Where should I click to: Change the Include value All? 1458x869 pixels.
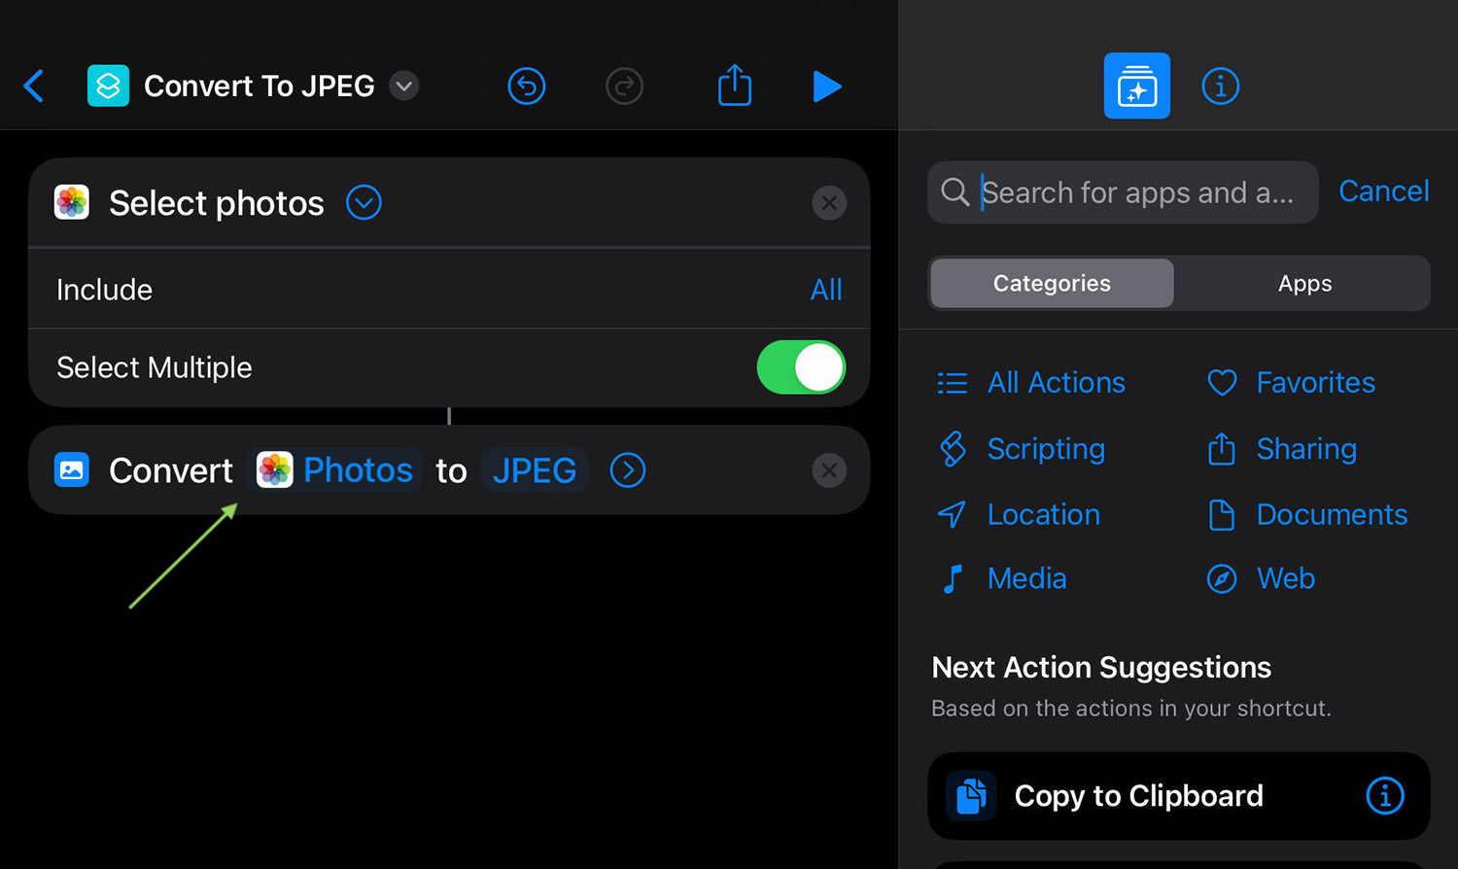(x=826, y=290)
